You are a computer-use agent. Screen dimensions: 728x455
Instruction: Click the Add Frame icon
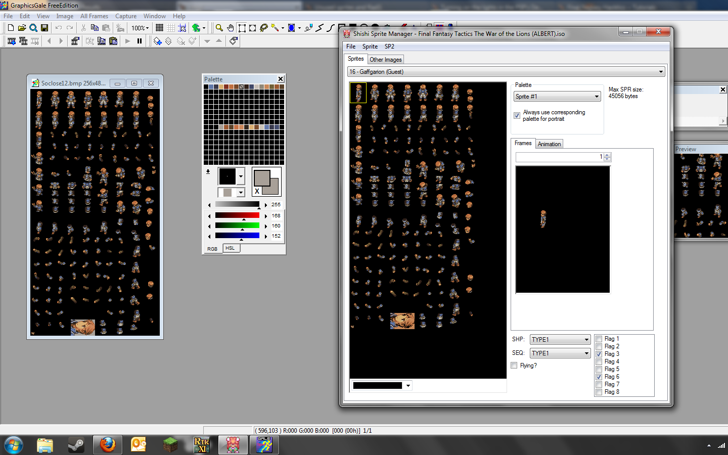12,41
